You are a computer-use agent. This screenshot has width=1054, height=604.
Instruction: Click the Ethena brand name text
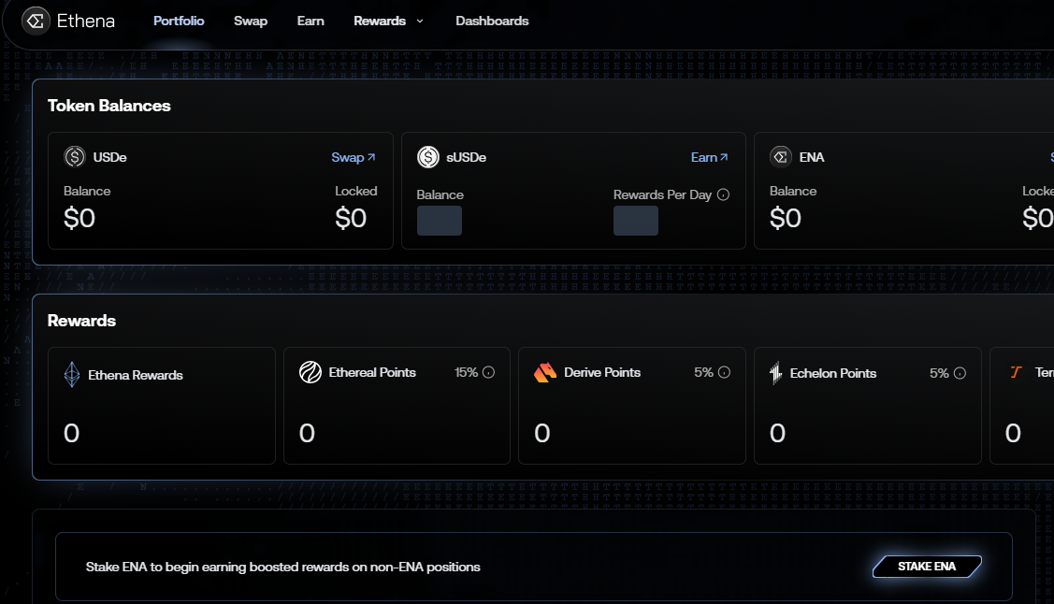pyautogui.click(x=86, y=21)
